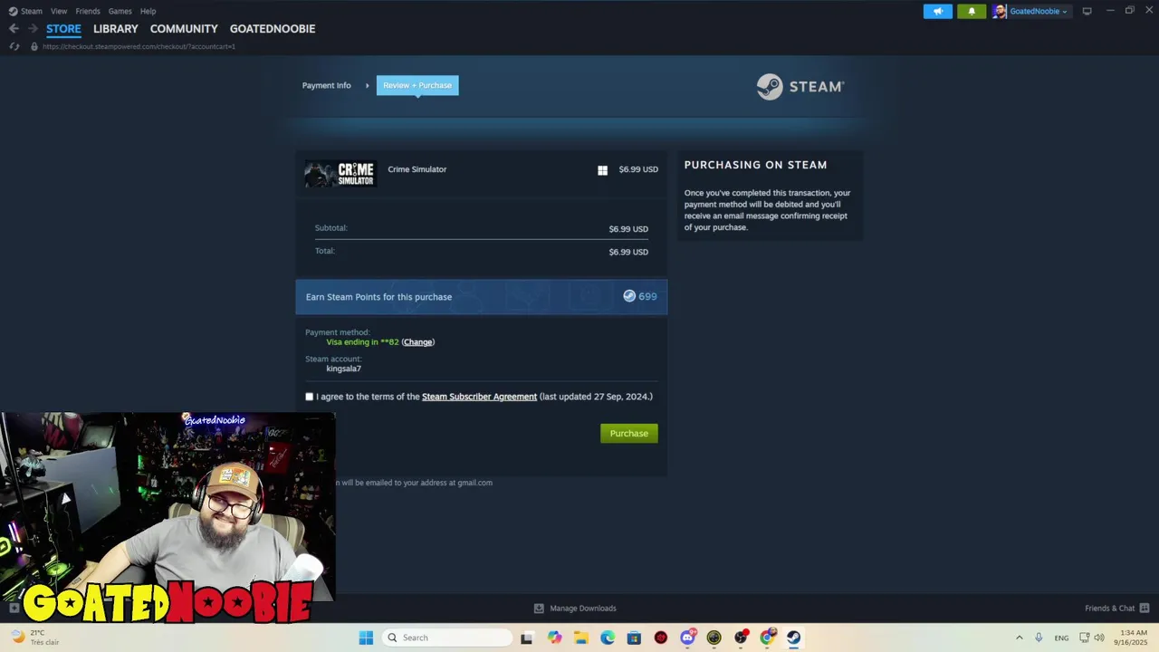Switch to the STORE tab

point(63,29)
